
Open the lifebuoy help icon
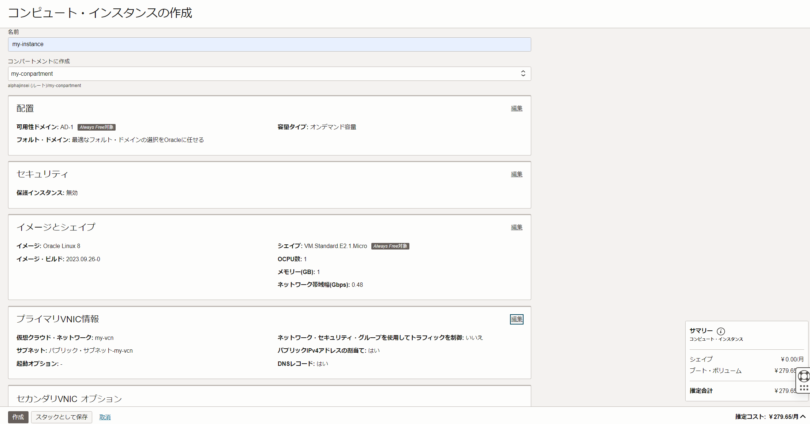[x=804, y=376]
